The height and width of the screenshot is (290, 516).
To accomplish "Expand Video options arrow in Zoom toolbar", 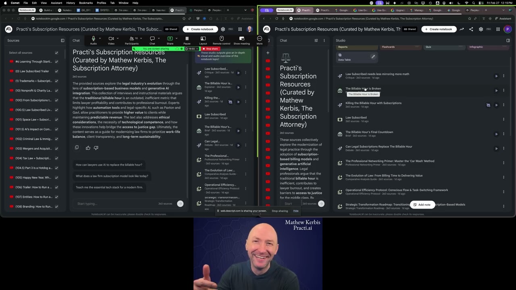I will point(117,39).
